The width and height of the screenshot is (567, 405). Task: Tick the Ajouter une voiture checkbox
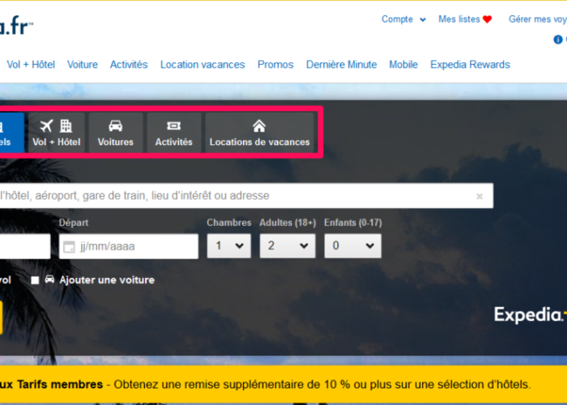tap(35, 280)
